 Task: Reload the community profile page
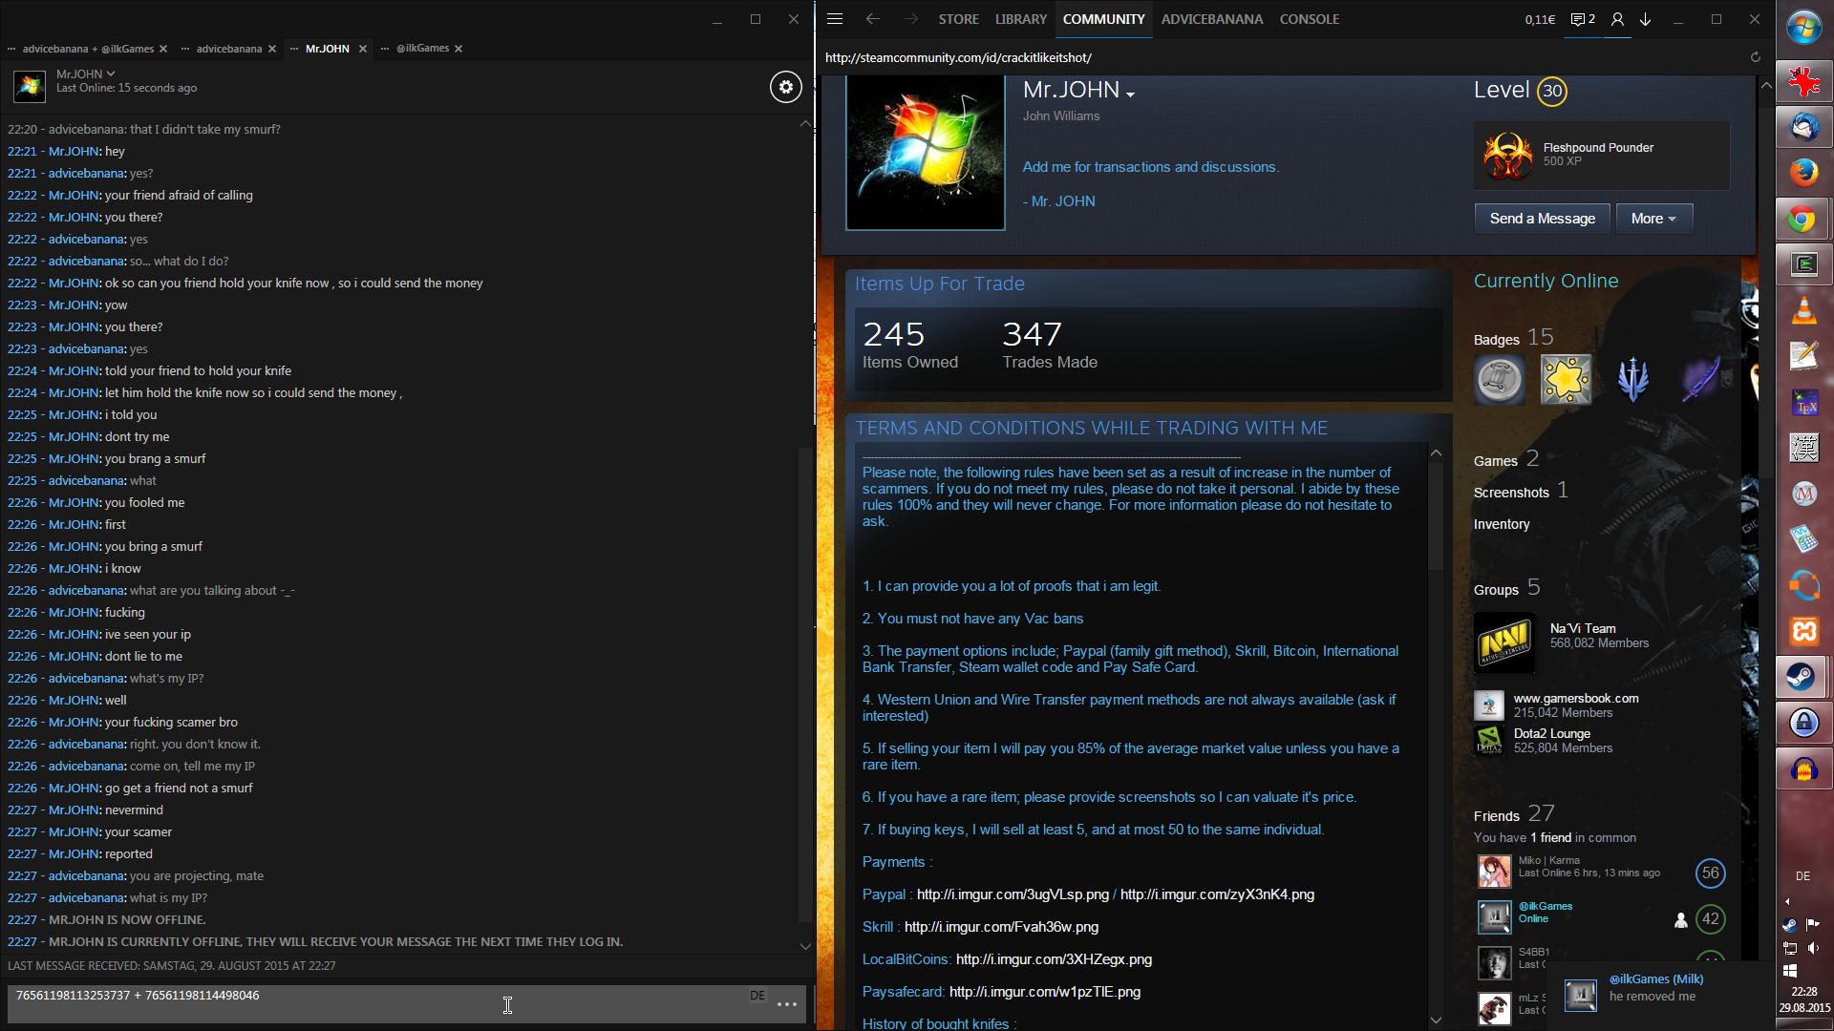click(1755, 57)
